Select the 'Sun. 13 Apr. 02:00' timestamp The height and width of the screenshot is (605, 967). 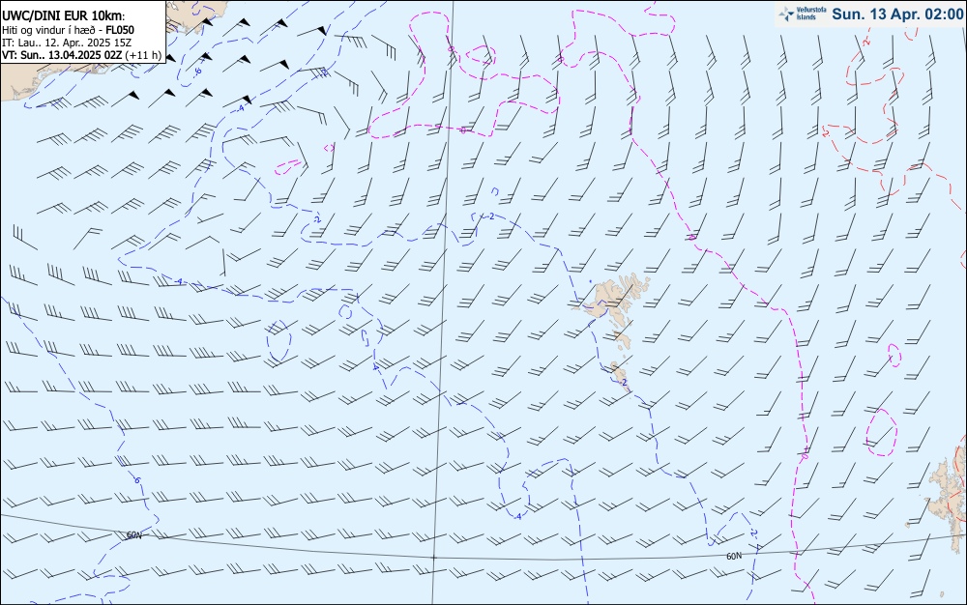pos(897,14)
